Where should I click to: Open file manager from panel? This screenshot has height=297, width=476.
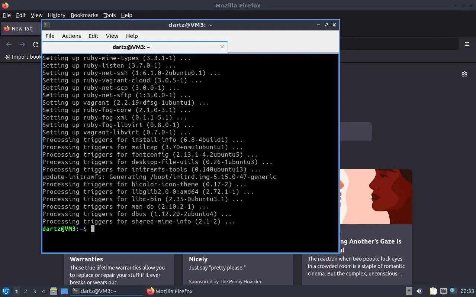click(54, 291)
